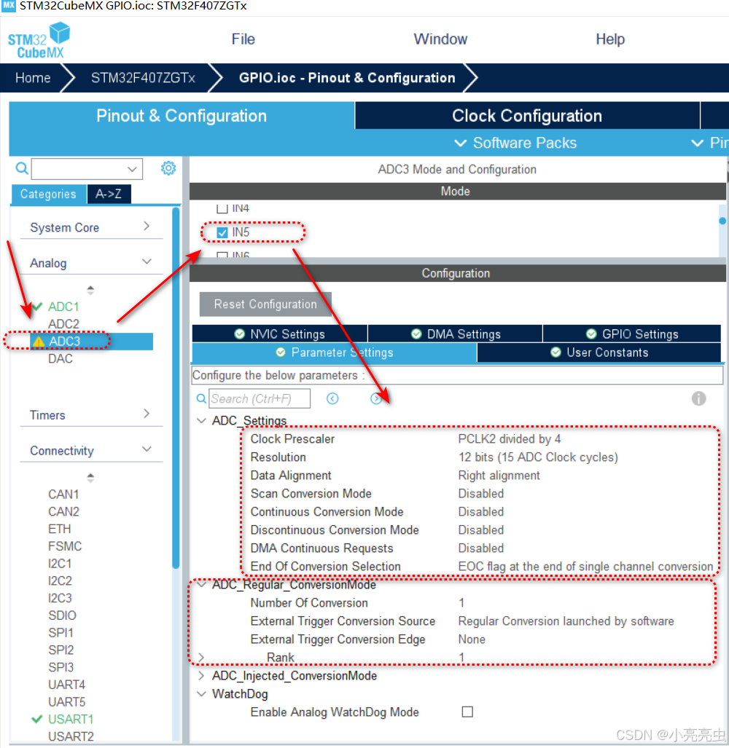Select SDIO in Connectivity list
This screenshot has height=748, width=729.
click(x=62, y=615)
